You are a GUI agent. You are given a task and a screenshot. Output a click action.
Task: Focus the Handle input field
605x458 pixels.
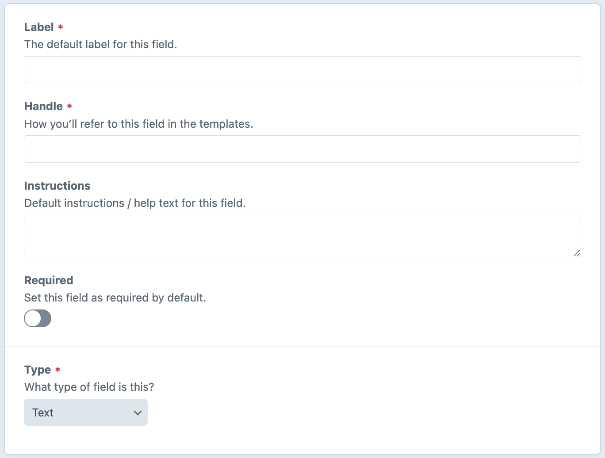coord(302,149)
